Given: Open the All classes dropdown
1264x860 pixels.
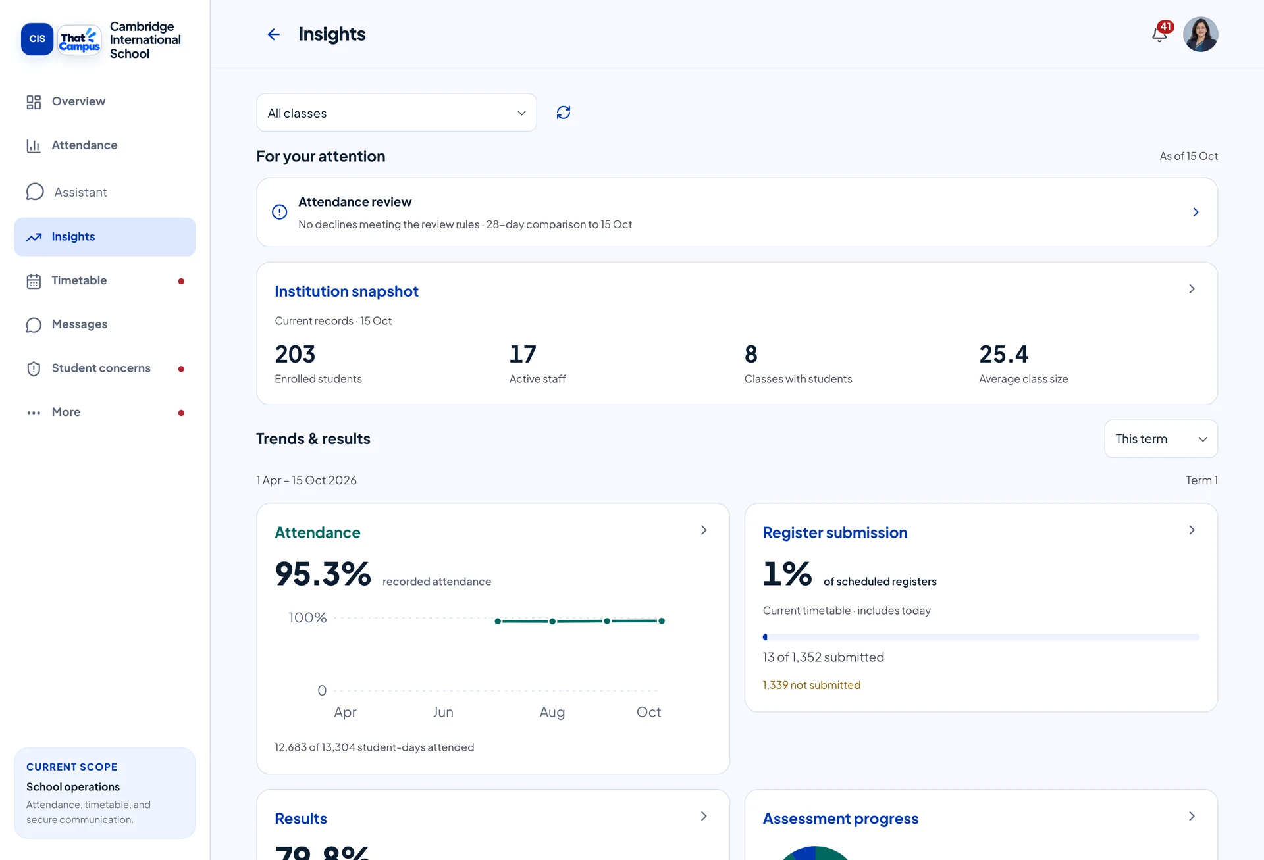Looking at the screenshot, I should pyautogui.click(x=396, y=113).
